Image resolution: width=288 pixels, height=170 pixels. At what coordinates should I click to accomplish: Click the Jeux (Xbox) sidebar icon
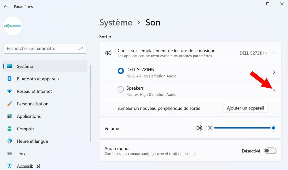point(10,154)
